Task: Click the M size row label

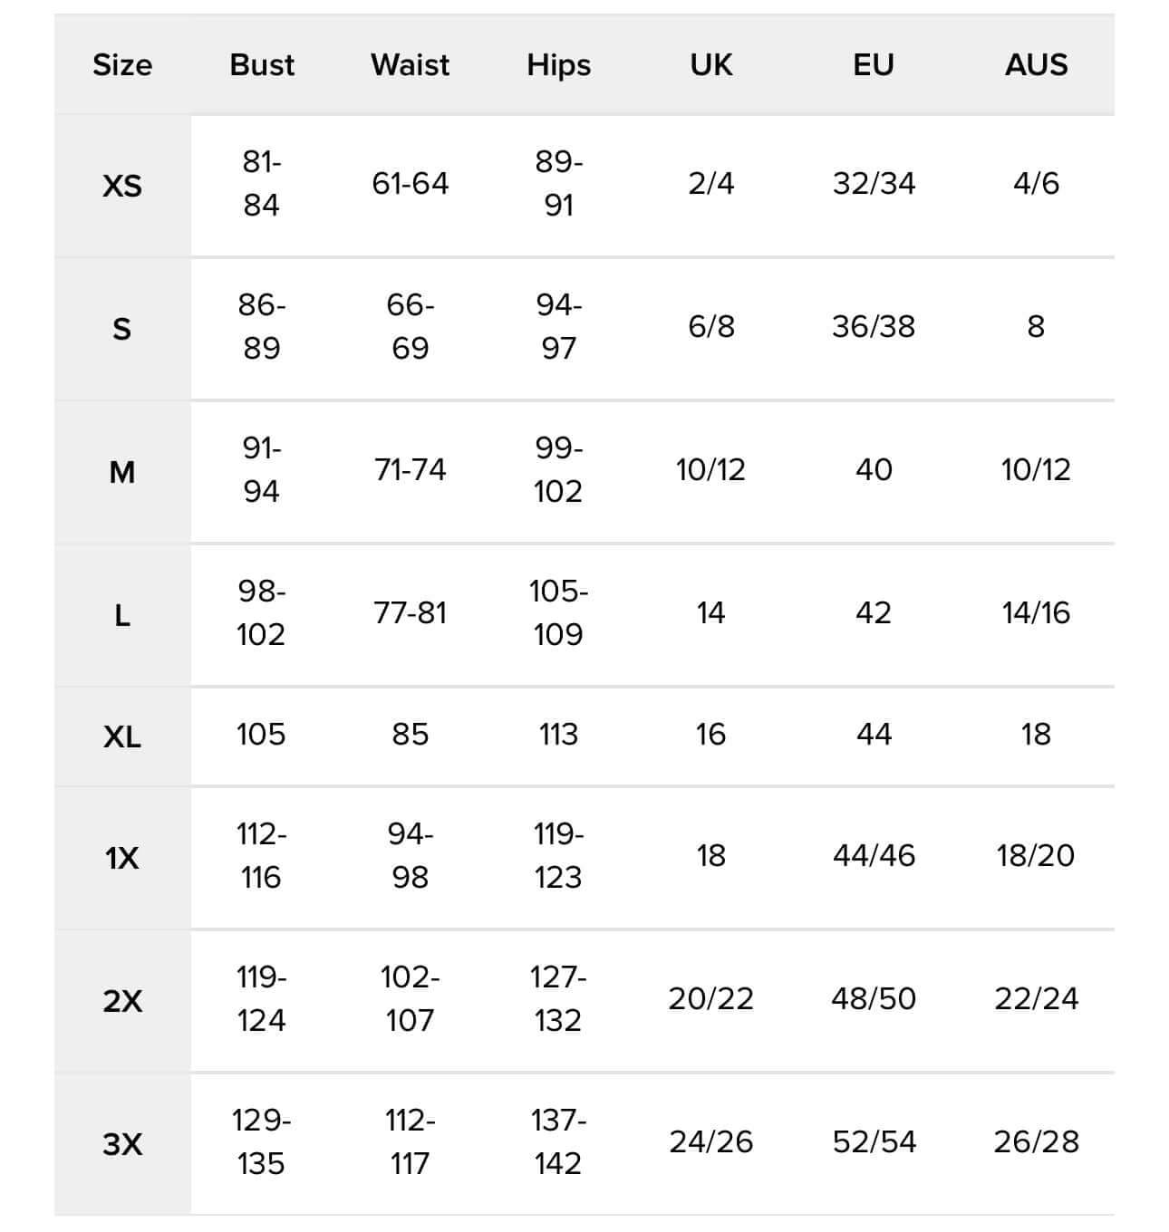Action: (122, 472)
